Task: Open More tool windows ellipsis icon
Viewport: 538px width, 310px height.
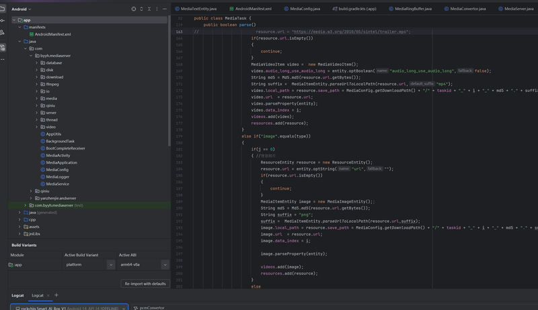Action: point(3,59)
